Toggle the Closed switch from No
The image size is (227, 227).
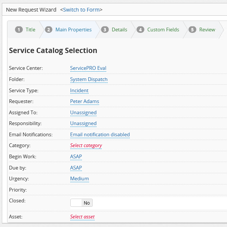(82, 203)
